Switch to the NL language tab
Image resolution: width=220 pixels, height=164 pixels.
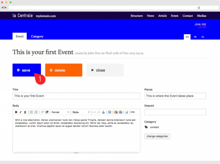point(203,37)
